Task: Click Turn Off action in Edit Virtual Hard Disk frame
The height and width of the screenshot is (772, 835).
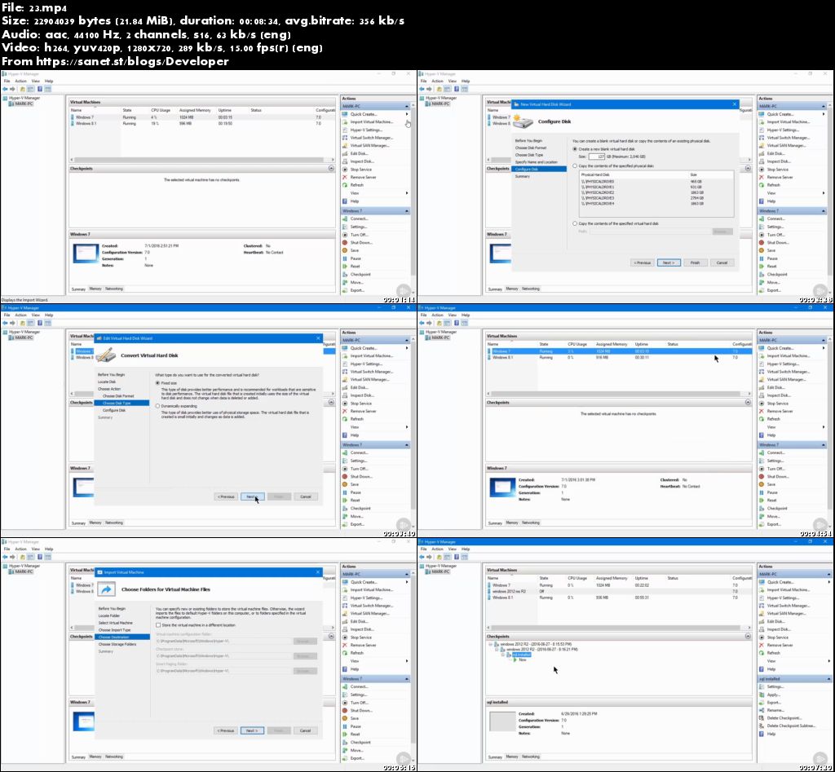Action: click(359, 469)
